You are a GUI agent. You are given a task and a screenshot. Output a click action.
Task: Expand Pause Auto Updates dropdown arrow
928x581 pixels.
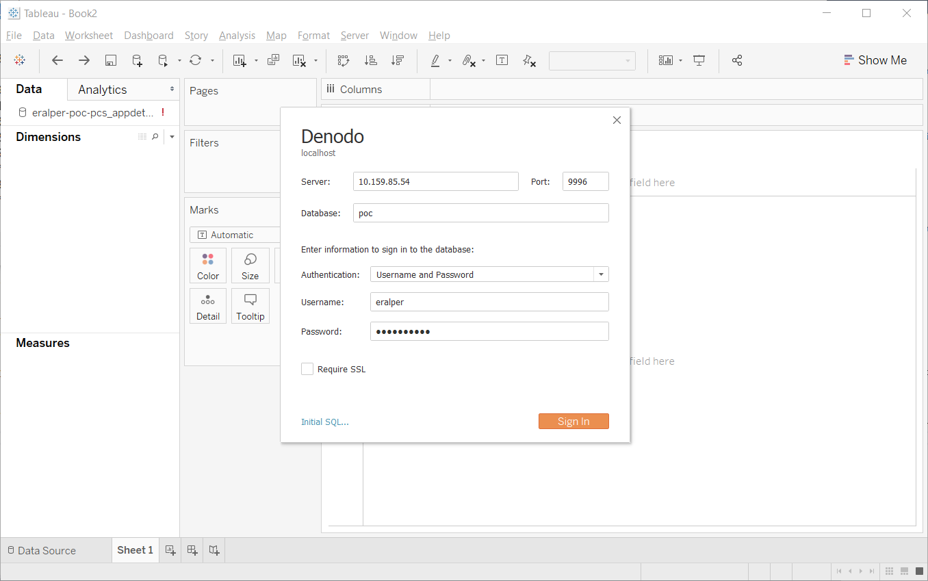click(x=179, y=60)
